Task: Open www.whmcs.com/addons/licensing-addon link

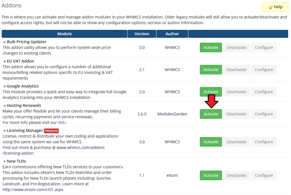Action: (x=81, y=148)
